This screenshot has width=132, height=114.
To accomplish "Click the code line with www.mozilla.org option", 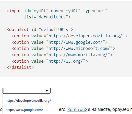I will coord(62,55).
